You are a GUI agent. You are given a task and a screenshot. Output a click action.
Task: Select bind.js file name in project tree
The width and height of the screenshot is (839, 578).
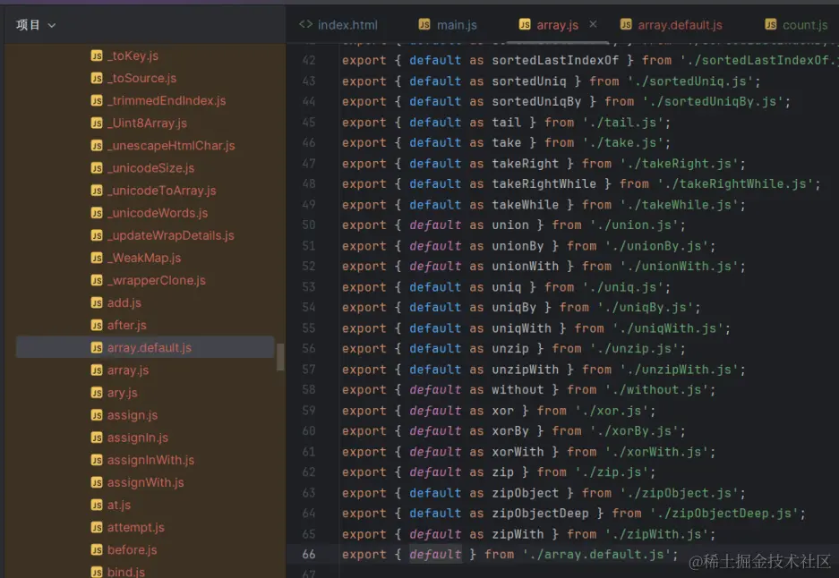click(x=125, y=572)
